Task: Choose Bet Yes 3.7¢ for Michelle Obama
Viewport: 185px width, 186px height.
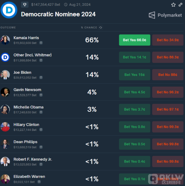Action: coord(135,109)
